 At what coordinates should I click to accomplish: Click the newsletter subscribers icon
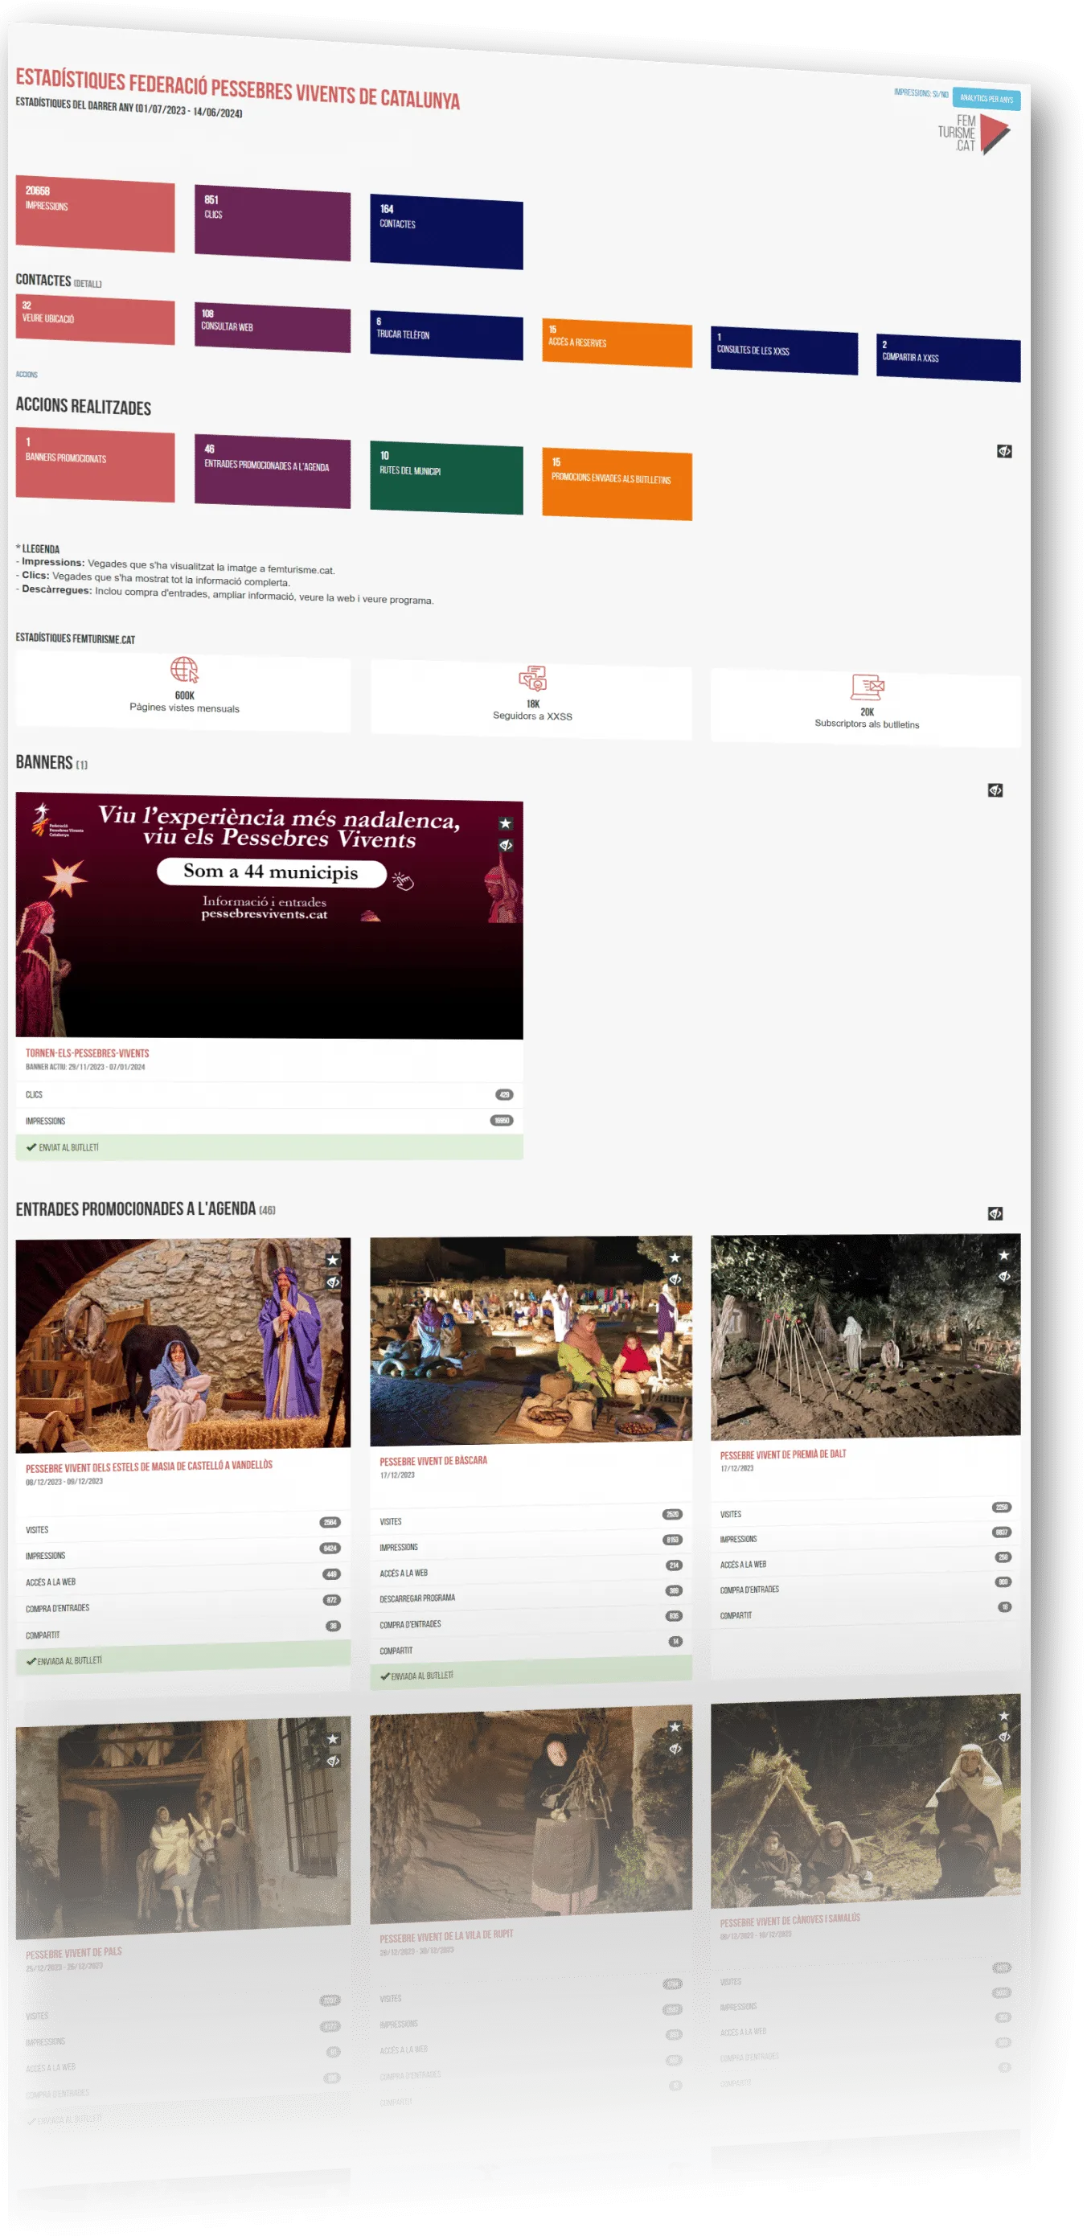[867, 687]
